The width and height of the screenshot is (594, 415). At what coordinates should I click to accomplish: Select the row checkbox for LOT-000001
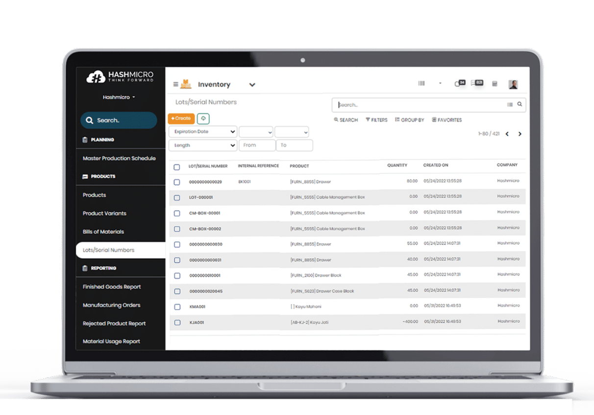[177, 197]
